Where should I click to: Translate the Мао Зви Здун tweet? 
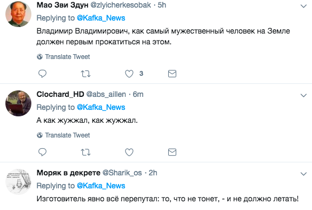63,57
